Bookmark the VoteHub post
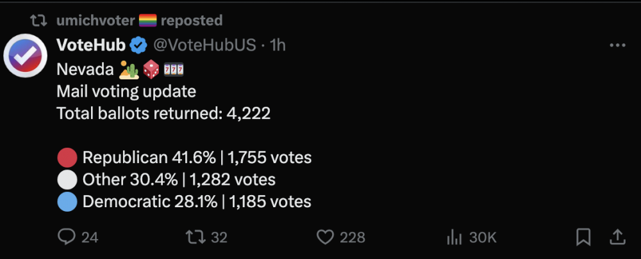641x259 pixels. (583, 237)
